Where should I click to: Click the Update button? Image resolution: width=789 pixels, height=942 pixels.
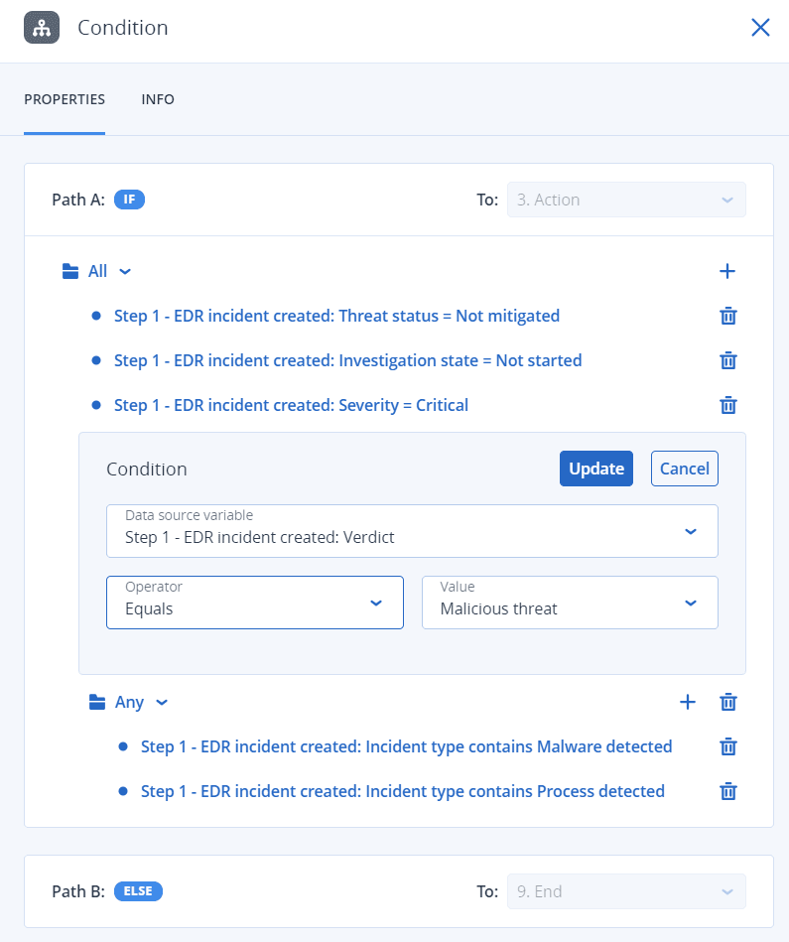(x=595, y=469)
